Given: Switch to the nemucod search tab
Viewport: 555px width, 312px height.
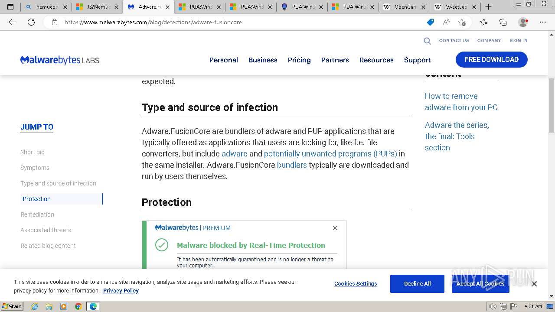Looking at the screenshot, I should [46, 7].
